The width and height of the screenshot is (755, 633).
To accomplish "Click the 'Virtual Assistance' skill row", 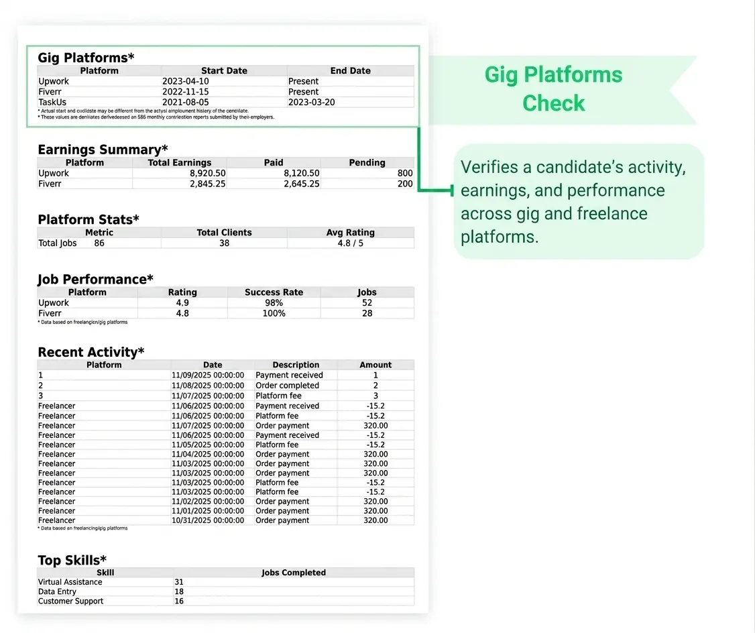I will point(70,581).
